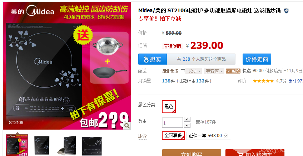Click the magnifier icon on product image

[127, 126]
